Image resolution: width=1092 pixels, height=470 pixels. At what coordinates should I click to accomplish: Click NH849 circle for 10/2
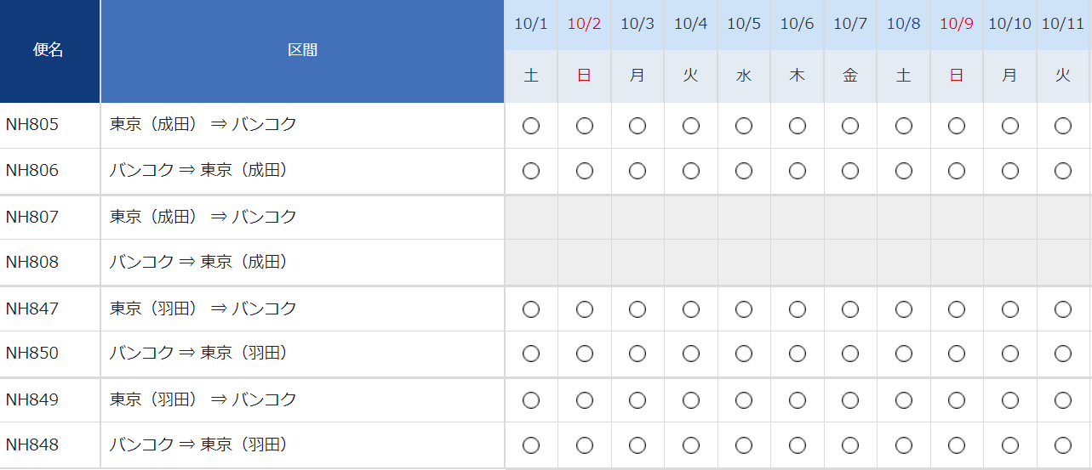click(585, 399)
